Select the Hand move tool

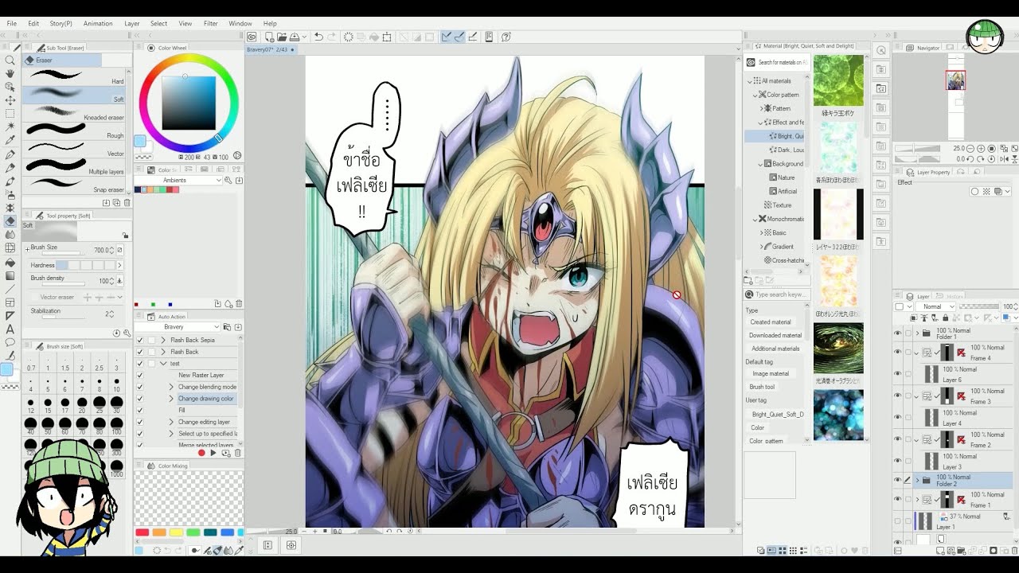pos(10,73)
